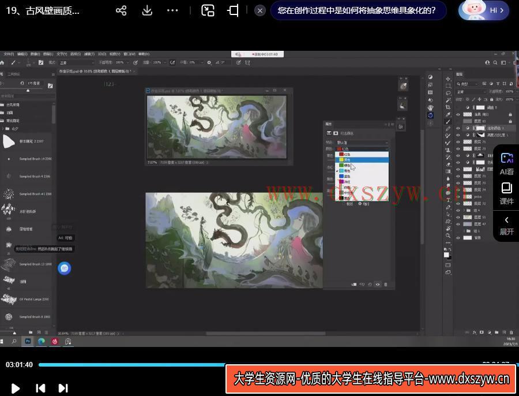Click the foreground/background color swatch
The height and width of the screenshot is (396, 519).
click(447, 255)
